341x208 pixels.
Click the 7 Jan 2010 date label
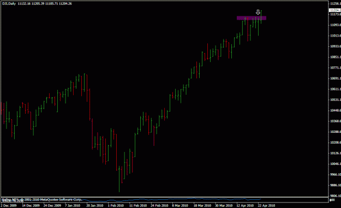pyautogui.click(x=73, y=205)
